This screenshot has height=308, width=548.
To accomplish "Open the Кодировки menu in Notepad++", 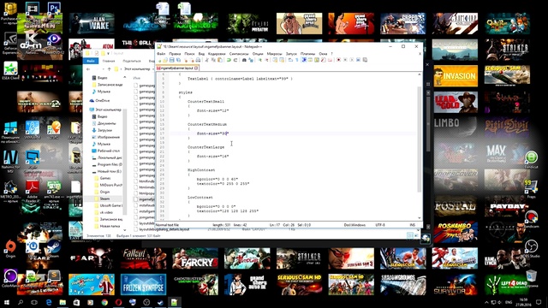I will click(x=217, y=54).
